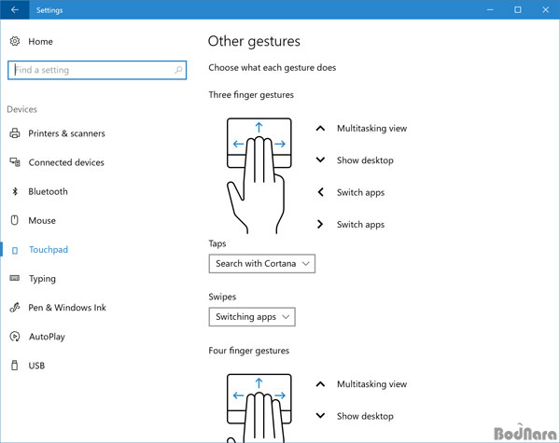560x443 pixels.
Task: Click the AutoPlay icon
Action: click(x=15, y=337)
